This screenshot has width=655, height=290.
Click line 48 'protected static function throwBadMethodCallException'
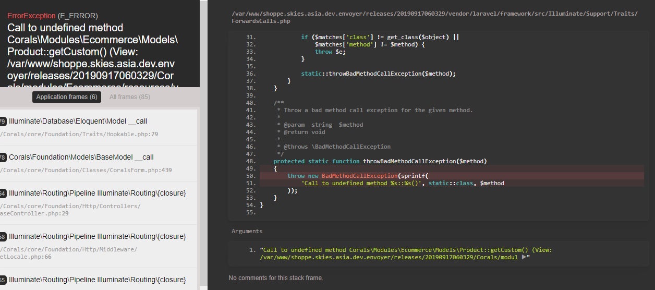(x=380, y=161)
